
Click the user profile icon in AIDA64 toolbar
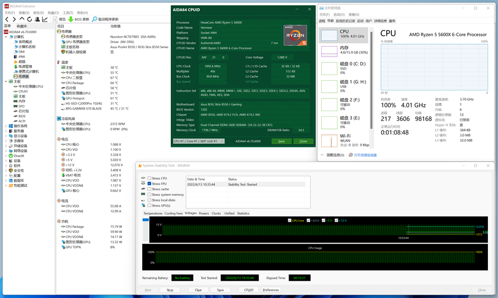37,19
